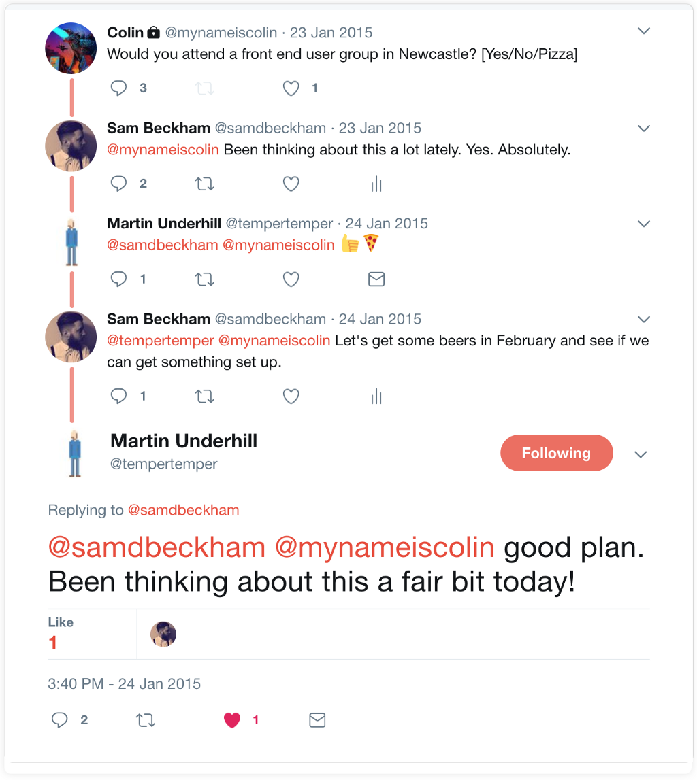Like Colin's tweet about the user group
The width and height of the screenshot is (697, 780).
click(x=291, y=88)
